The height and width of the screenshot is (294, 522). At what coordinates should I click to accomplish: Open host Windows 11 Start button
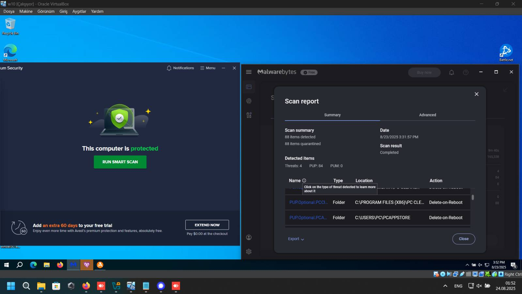11,286
